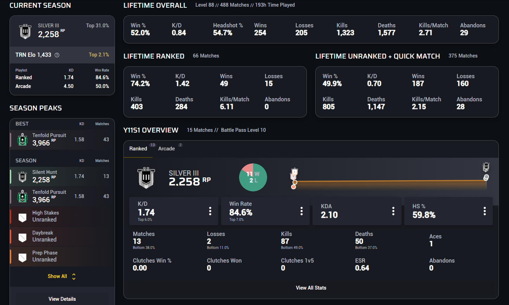Open the Win Rate card options menu
The image size is (509, 305).
coord(302,211)
